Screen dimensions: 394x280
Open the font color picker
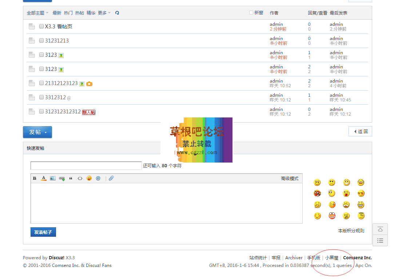point(44,178)
